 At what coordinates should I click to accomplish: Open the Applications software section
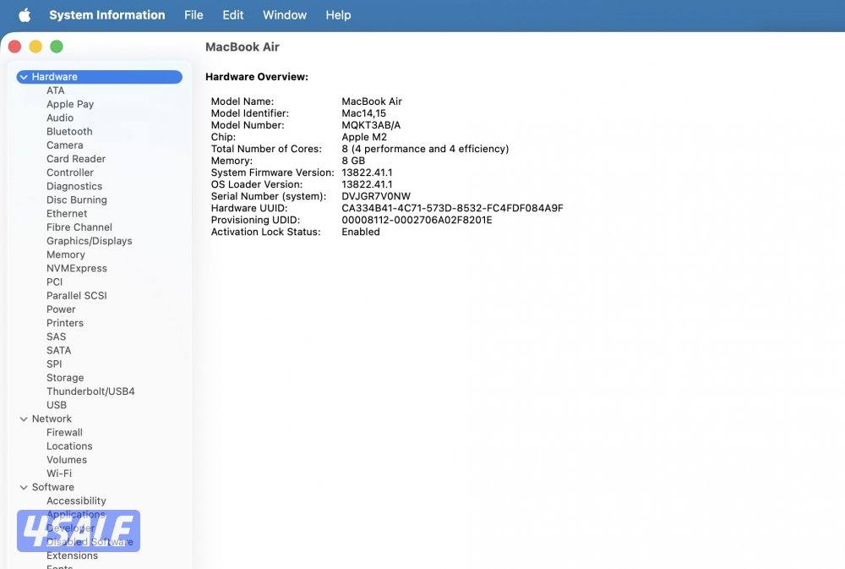(x=76, y=514)
